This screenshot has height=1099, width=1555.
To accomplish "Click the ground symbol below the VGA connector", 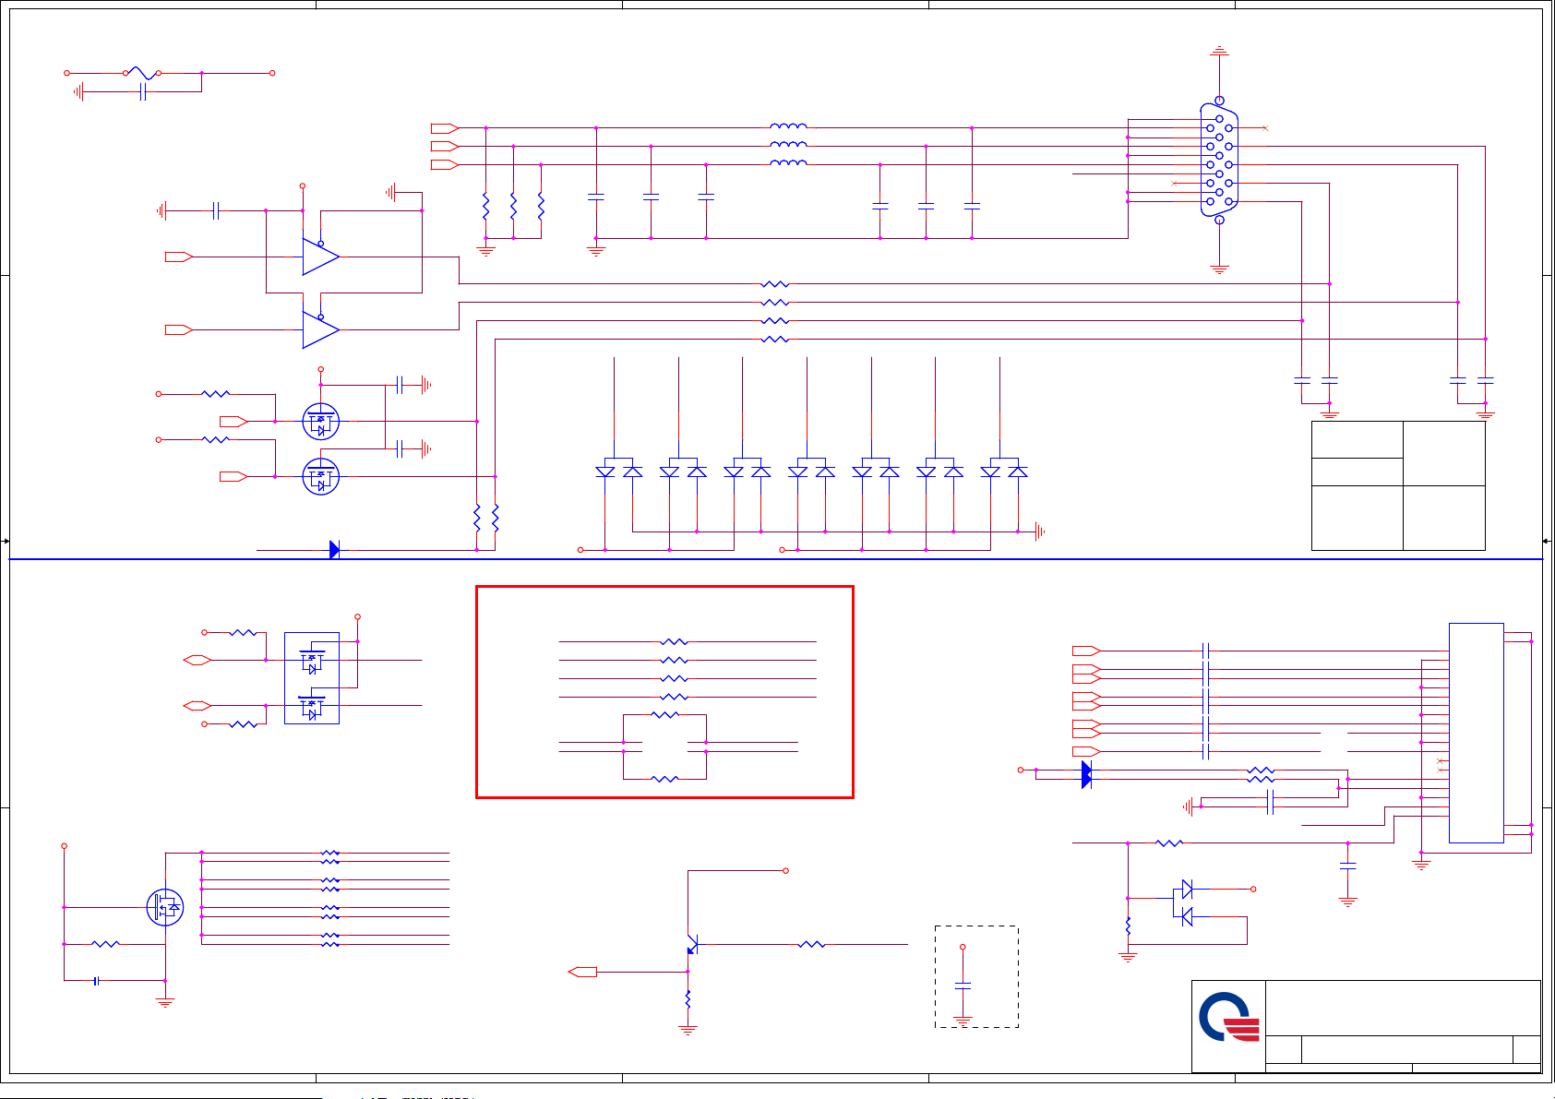I will point(1219,269).
